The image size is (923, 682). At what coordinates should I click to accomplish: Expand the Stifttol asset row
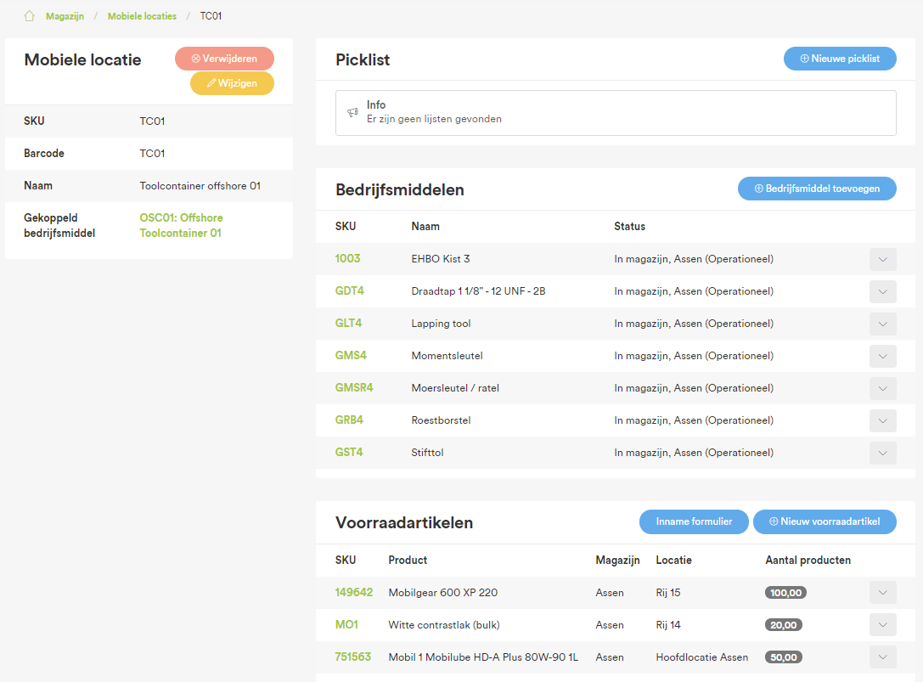pos(882,453)
